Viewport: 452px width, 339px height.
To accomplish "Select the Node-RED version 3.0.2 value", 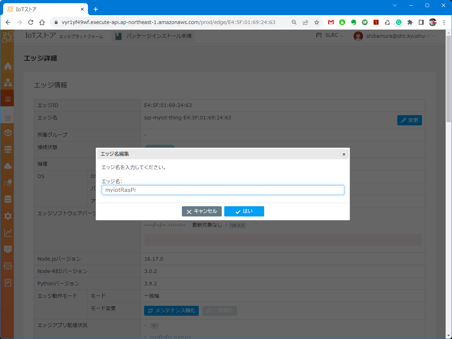I will (150, 271).
